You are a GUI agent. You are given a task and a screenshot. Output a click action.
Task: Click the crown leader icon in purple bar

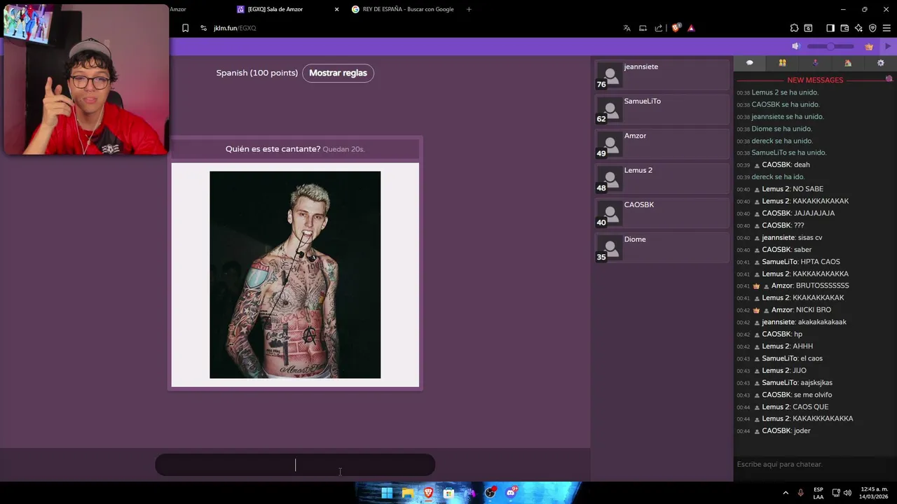click(869, 46)
